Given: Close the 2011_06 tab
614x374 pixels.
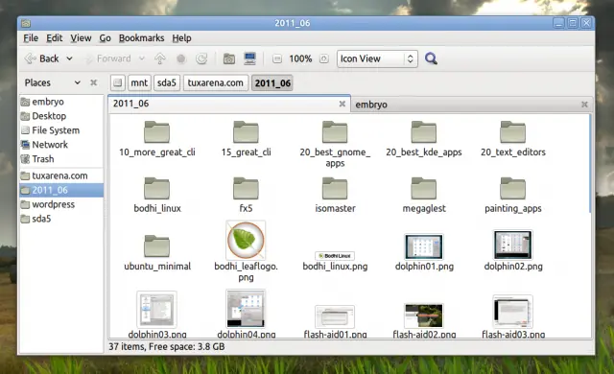Looking at the screenshot, I should (342, 104).
